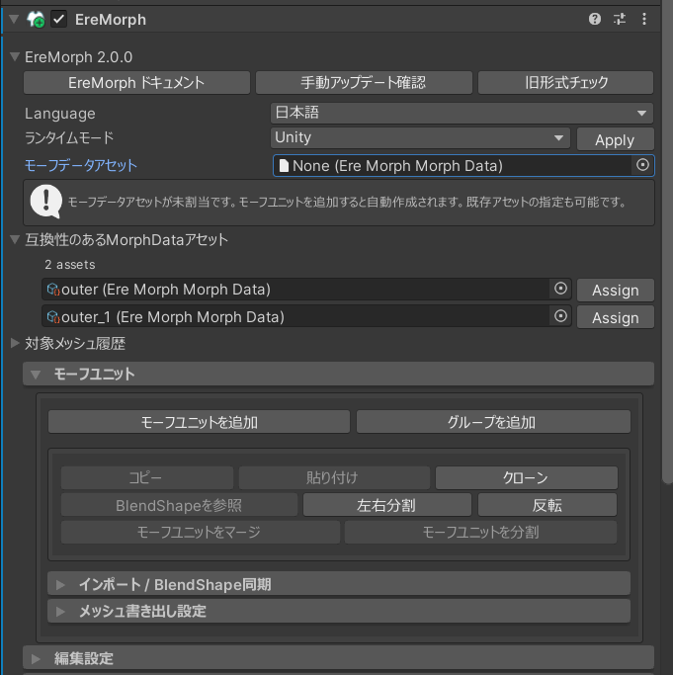Click the EreMorph script icon in header
The height and width of the screenshot is (675, 673).
36,20
